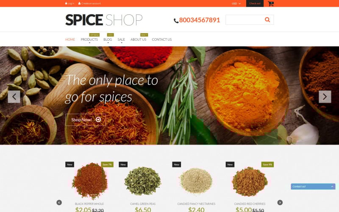Click into the search input field
The height and width of the screenshot is (212, 339).
[245, 20]
